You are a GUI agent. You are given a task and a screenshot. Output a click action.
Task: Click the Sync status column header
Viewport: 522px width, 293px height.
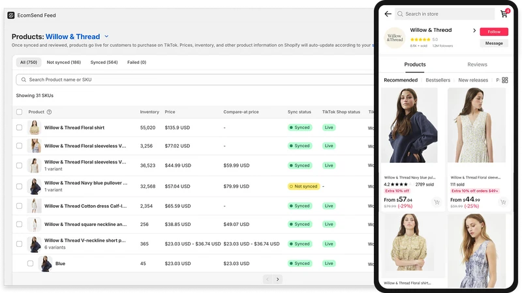(299, 112)
